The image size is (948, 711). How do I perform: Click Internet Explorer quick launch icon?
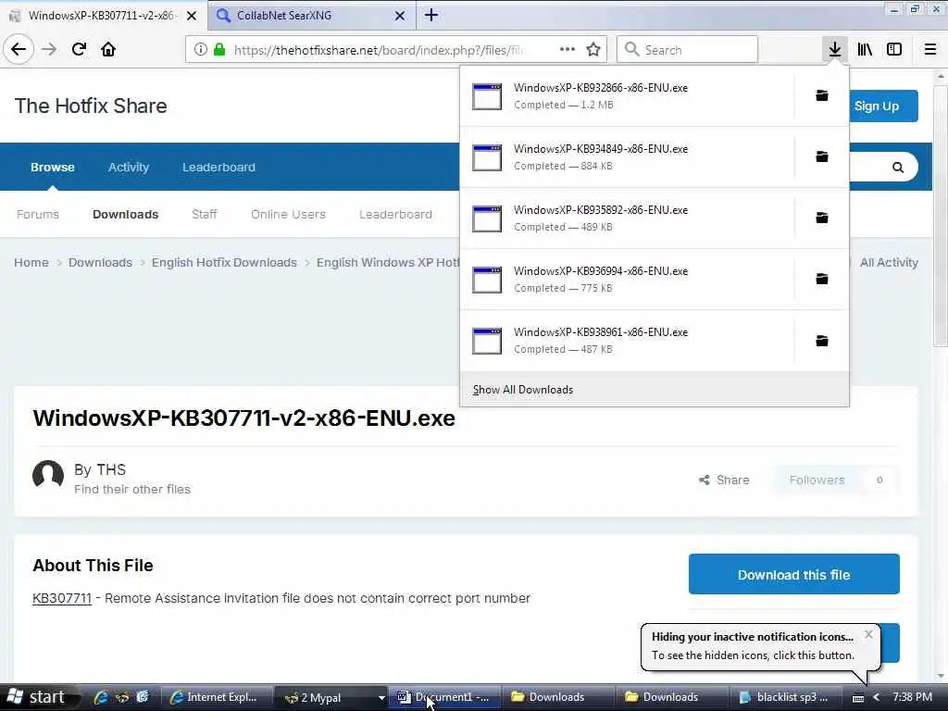101,697
